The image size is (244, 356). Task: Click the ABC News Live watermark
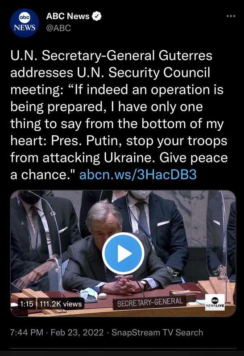pyautogui.click(x=215, y=302)
